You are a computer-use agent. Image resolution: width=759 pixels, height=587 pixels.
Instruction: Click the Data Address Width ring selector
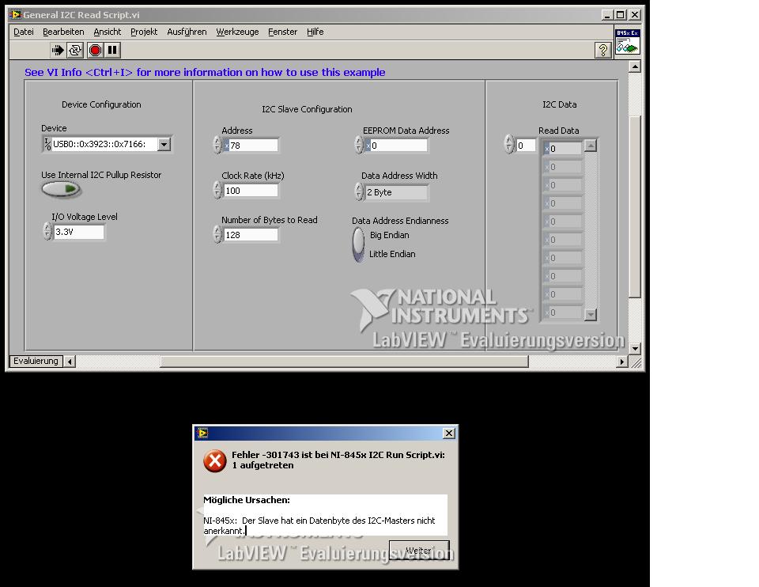[x=396, y=192]
